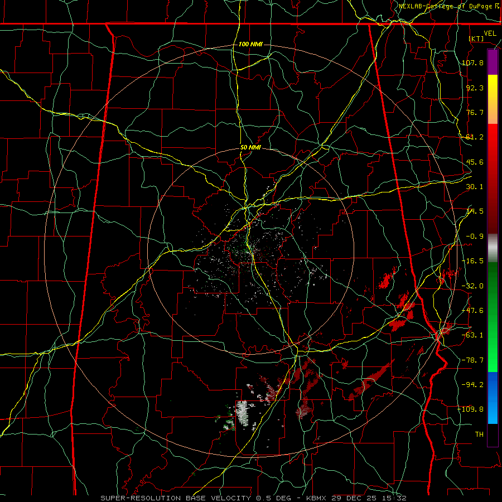Click the -78.7 velocity scale value
The width and height of the screenshot is (502, 502).
(x=472, y=360)
